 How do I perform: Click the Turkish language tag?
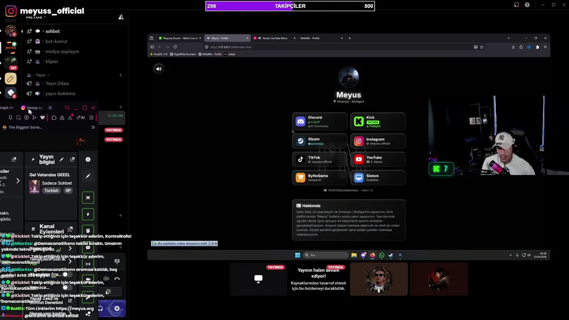pos(51,191)
